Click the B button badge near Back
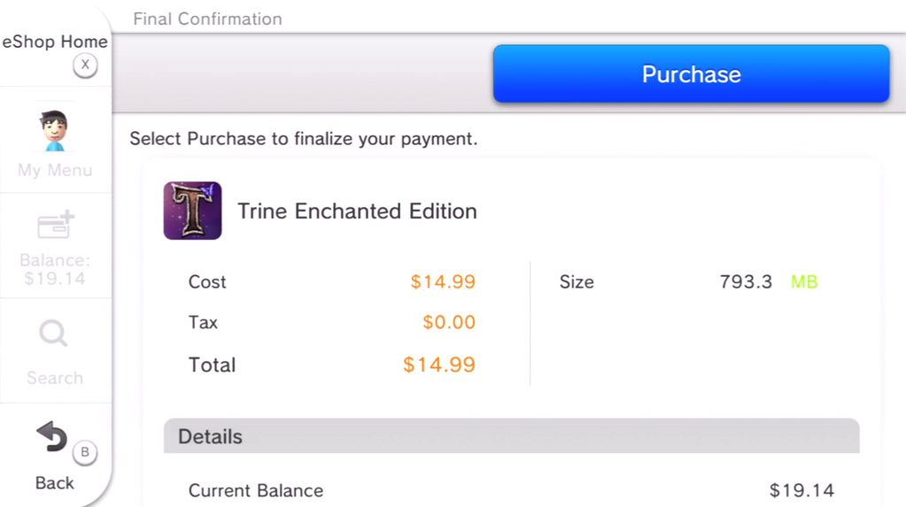 click(x=85, y=452)
